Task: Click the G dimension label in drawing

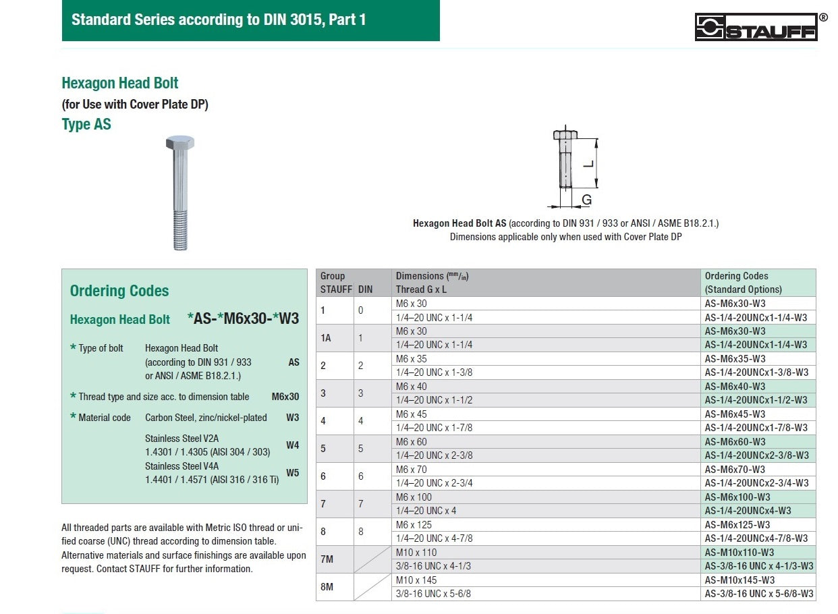Action: click(586, 200)
